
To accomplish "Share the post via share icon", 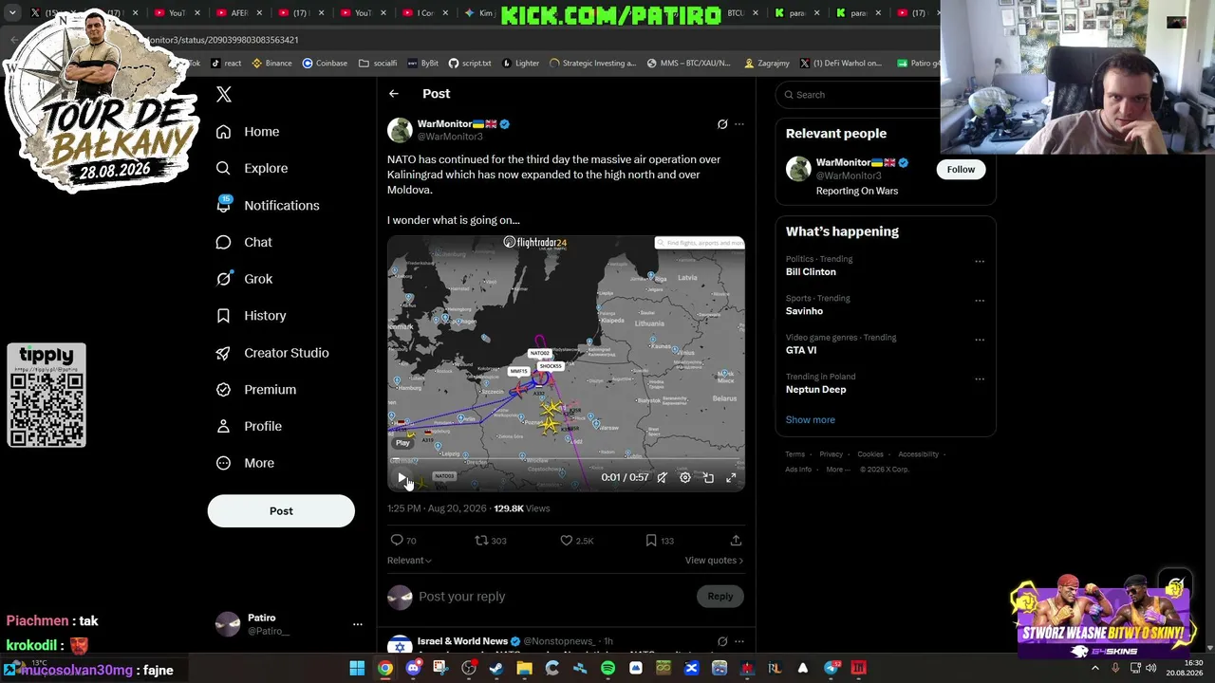I will click(x=736, y=541).
